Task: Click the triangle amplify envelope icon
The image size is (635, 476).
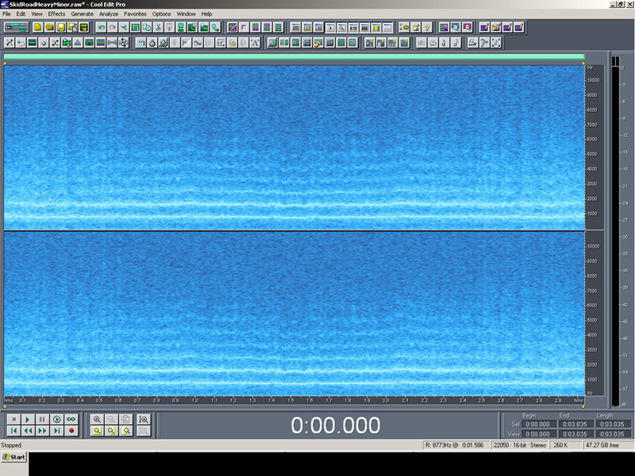Action: point(78,43)
